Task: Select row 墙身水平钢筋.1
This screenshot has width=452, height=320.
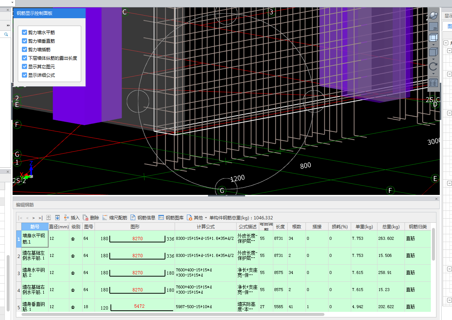Action: pos(35,239)
